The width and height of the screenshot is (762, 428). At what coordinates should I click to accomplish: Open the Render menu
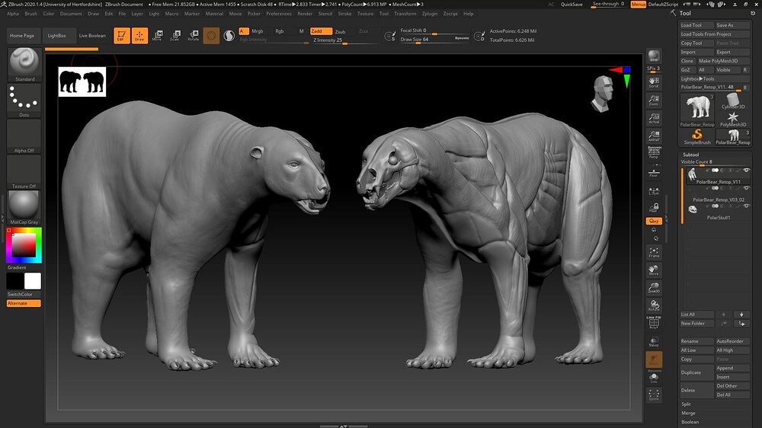[305, 14]
